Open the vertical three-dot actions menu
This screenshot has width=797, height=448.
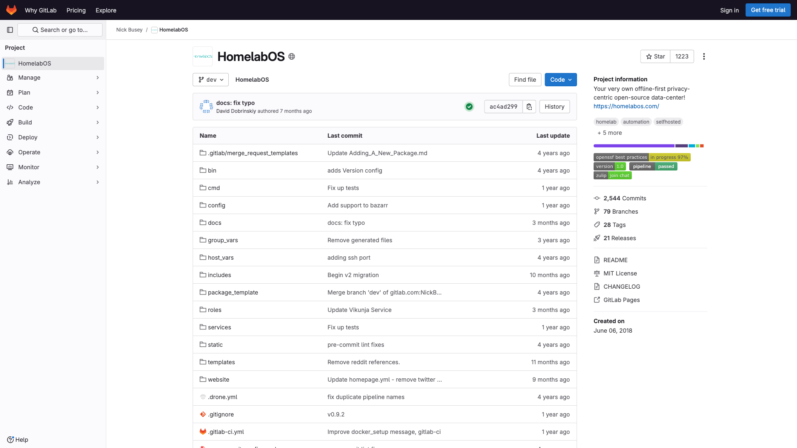(704, 56)
